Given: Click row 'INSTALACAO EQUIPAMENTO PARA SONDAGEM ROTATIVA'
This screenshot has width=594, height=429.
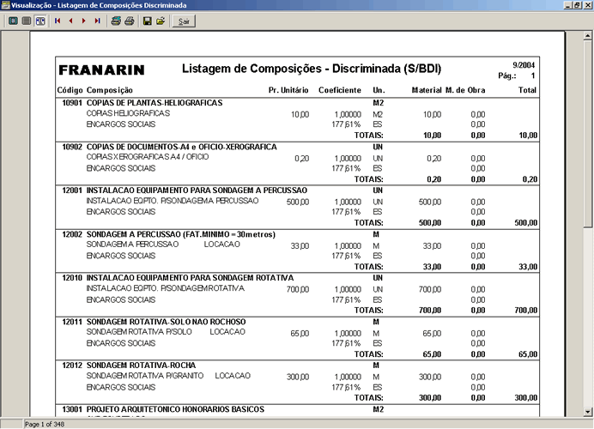Looking at the screenshot, I should pyautogui.click(x=190, y=278).
